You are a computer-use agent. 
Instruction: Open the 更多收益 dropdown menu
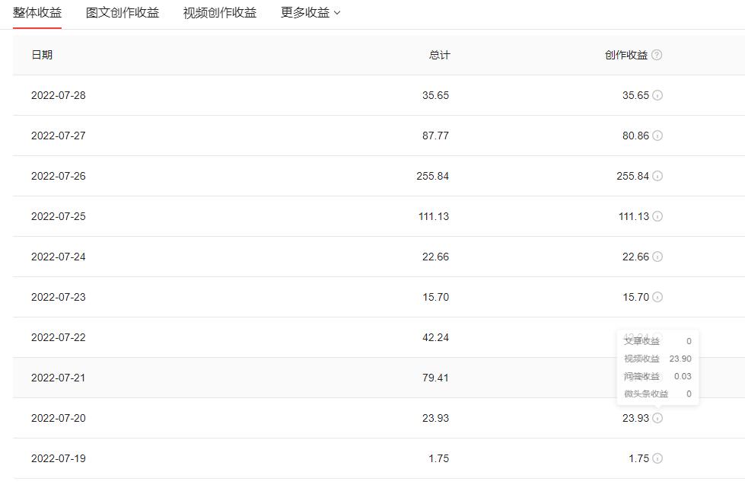(307, 12)
